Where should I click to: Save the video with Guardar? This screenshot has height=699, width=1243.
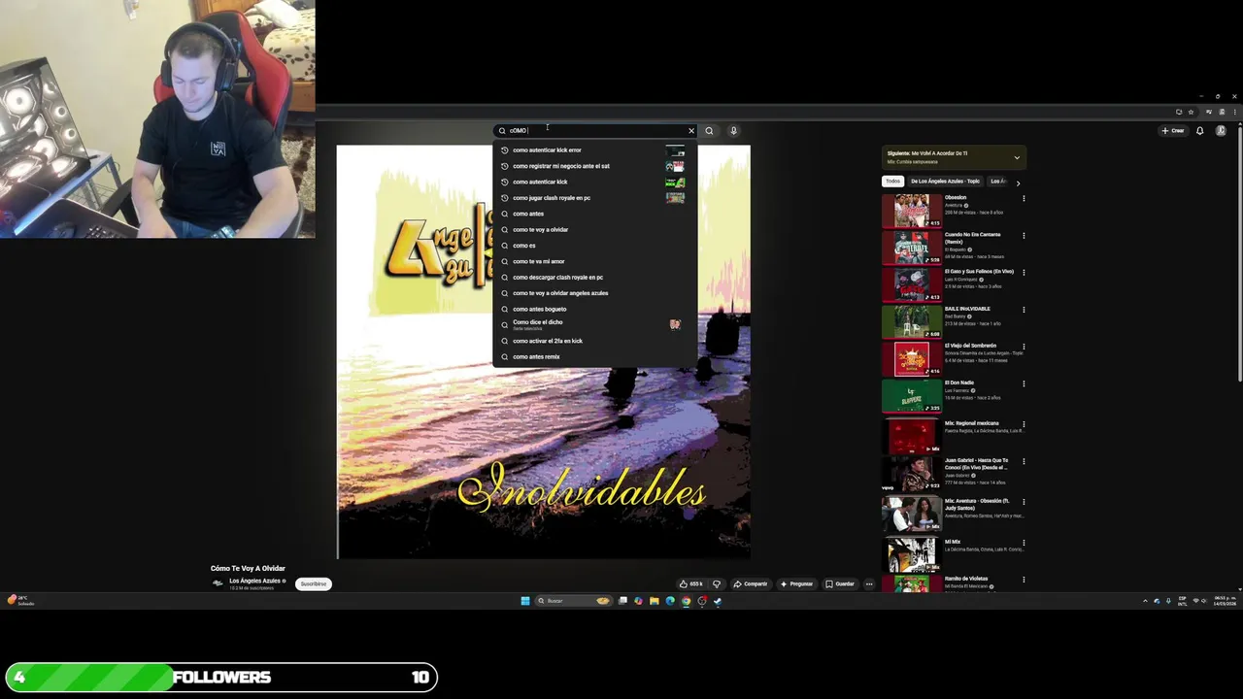coord(840,584)
